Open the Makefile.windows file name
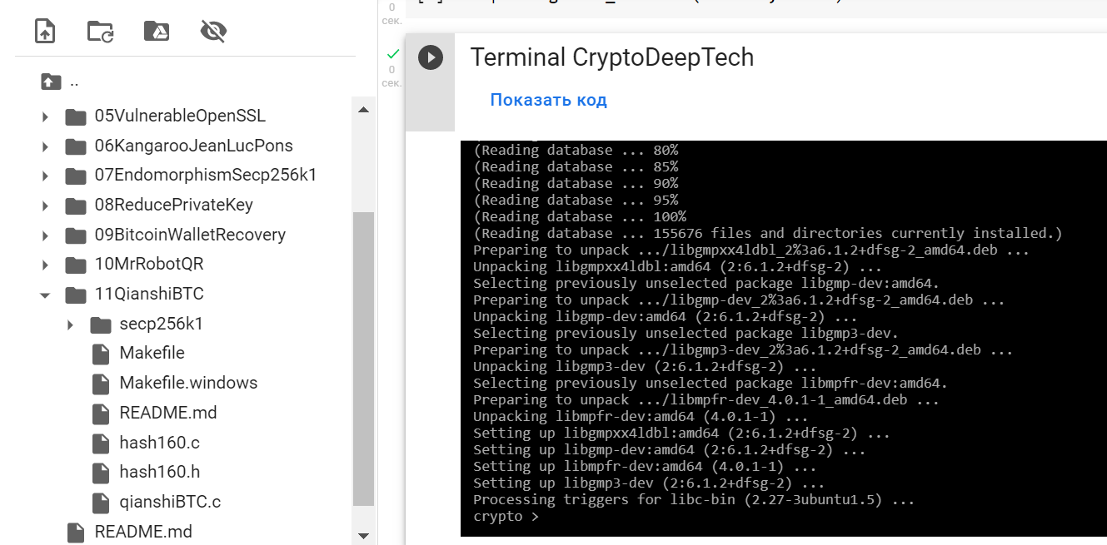The height and width of the screenshot is (545, 1107). click(188, 383)
